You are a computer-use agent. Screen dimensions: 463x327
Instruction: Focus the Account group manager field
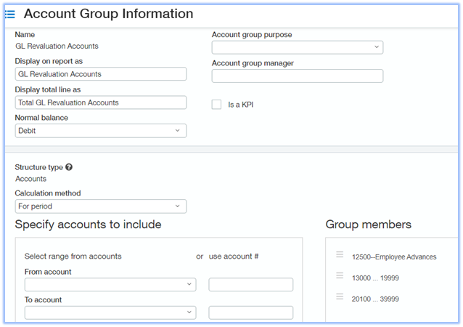tap(297, 76)
